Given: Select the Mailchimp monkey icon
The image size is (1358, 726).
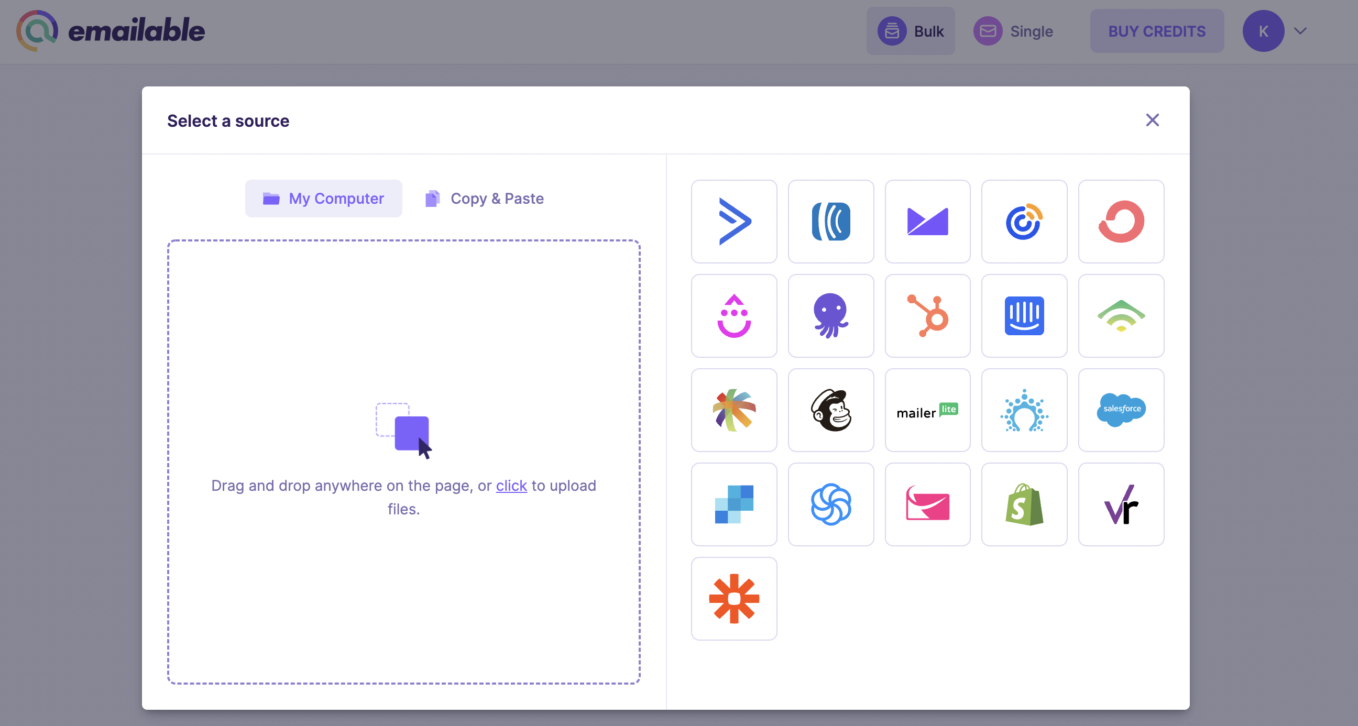Looking at the screenshot, I should click(831, 410).
